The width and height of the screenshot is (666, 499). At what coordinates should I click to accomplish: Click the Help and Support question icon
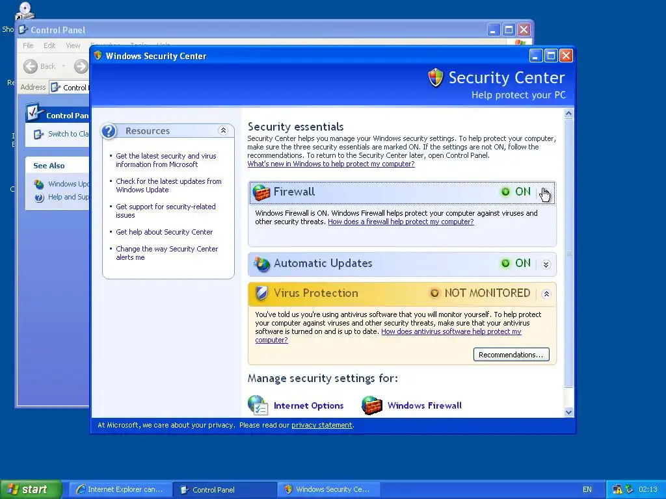[x=39, y=198]
